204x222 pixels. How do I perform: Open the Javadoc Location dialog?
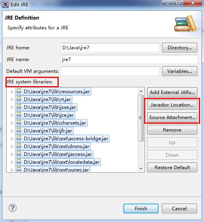[172, 105]
